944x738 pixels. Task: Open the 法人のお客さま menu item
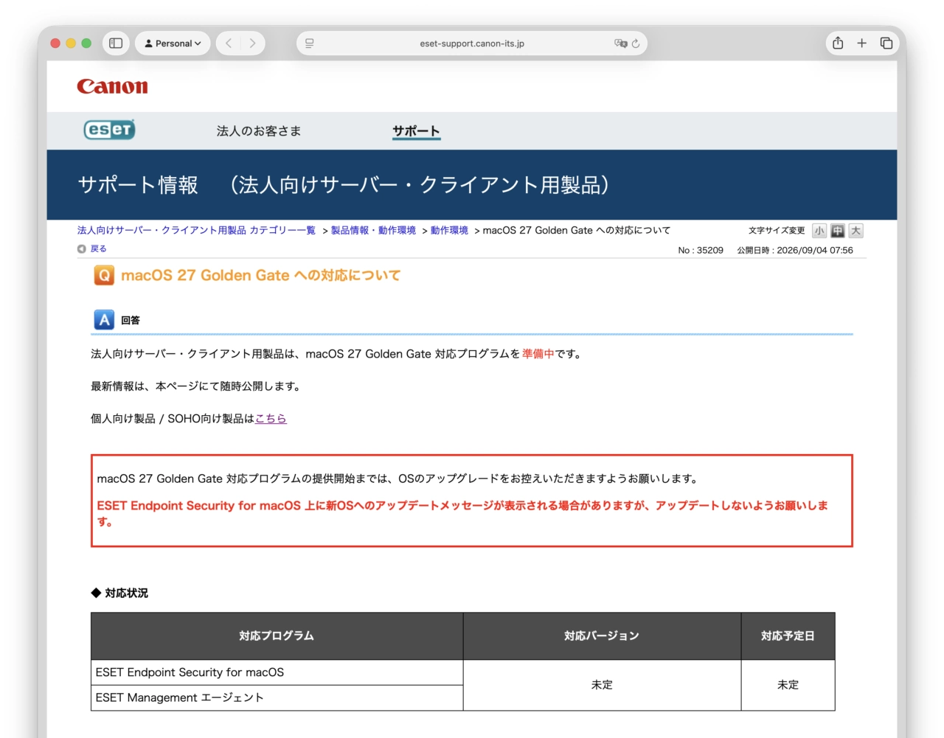259,131
